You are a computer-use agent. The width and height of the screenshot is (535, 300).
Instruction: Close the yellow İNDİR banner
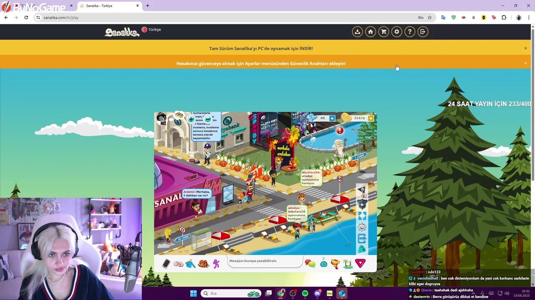click(525, 48)
